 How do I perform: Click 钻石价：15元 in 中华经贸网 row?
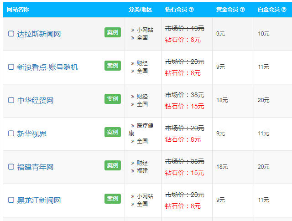185,106
